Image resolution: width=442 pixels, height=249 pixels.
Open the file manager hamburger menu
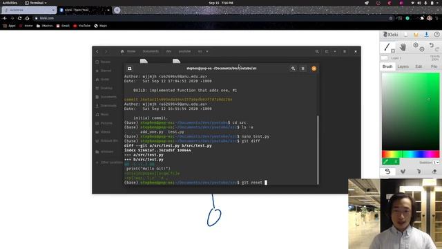345,51
